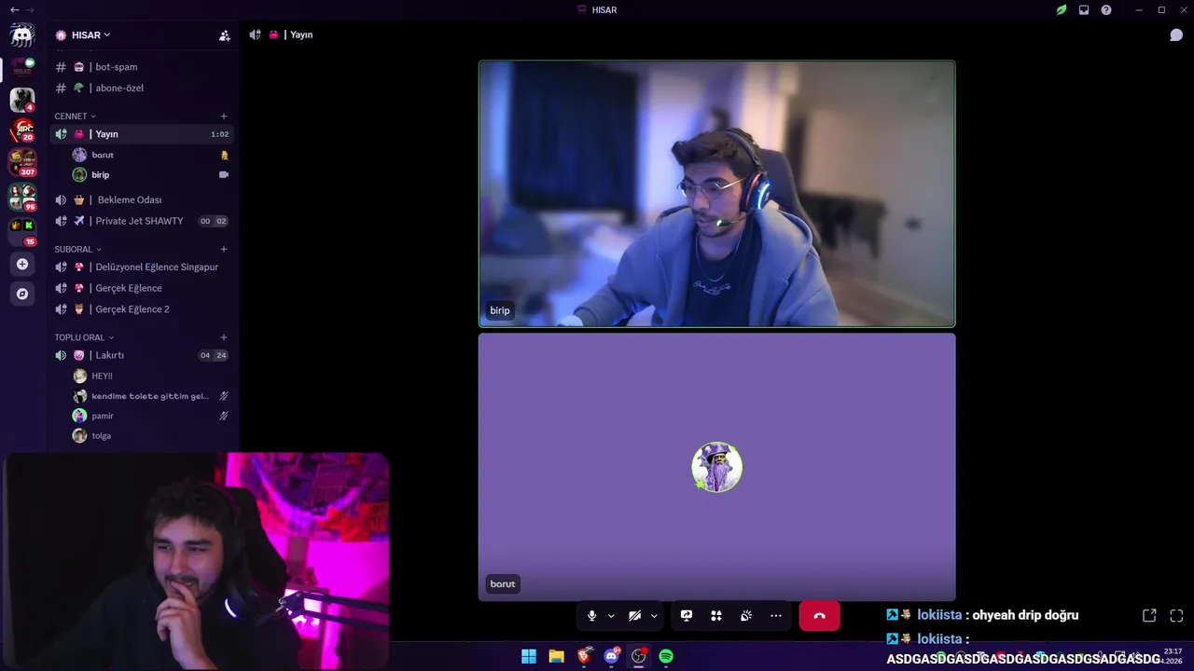Open the abone-özel text channel
The height and width of the screenshot is (671, 1194).
141,88
